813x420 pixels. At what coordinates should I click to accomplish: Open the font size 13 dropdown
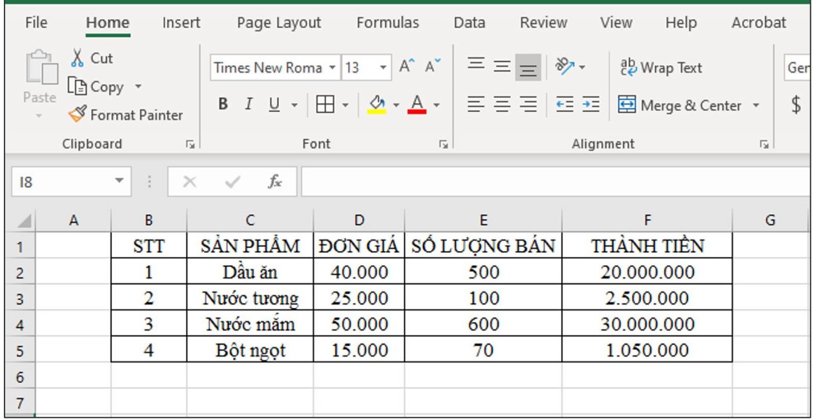pyautogui.click(x=383, y=68)
